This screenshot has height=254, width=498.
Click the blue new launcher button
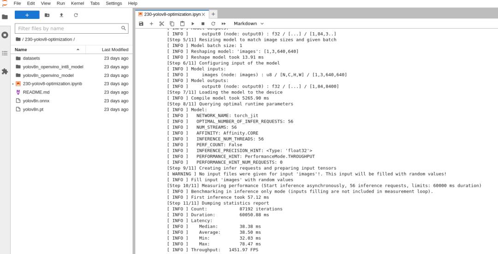click(x=27, y=15)
